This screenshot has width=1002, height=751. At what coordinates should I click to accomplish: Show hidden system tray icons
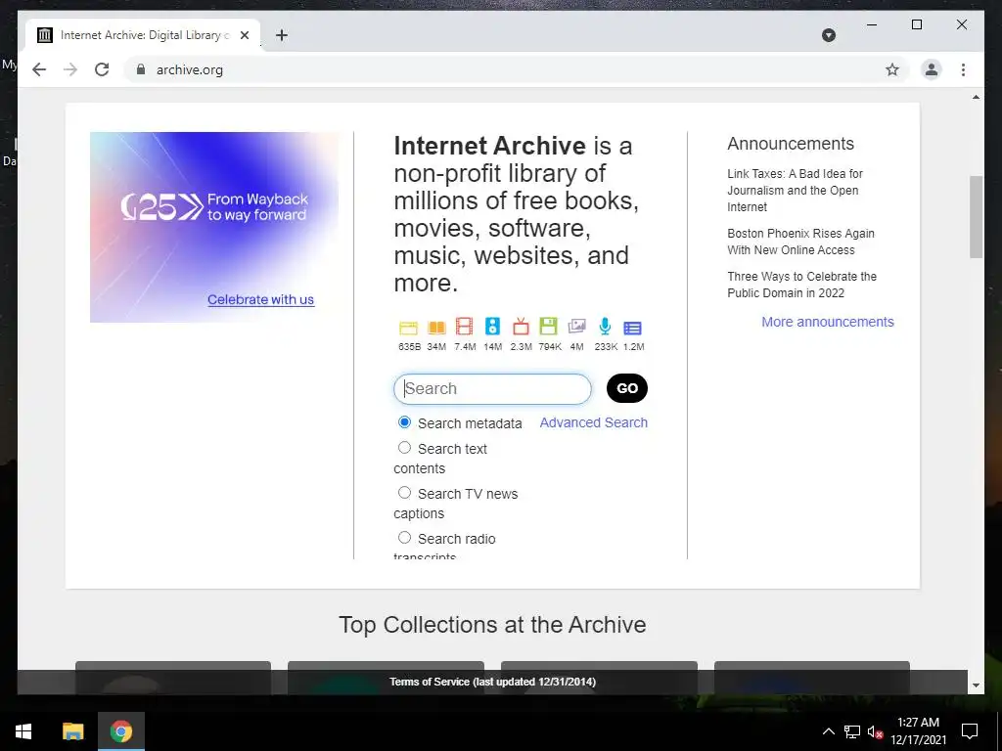pyautogui.click(x=828, y=731)
